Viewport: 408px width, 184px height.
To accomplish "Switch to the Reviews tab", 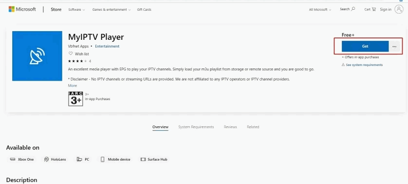I will (230, 127).
